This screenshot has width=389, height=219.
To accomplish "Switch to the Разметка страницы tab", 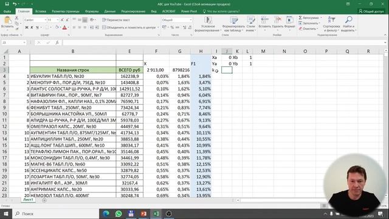I will click(66, 11).
